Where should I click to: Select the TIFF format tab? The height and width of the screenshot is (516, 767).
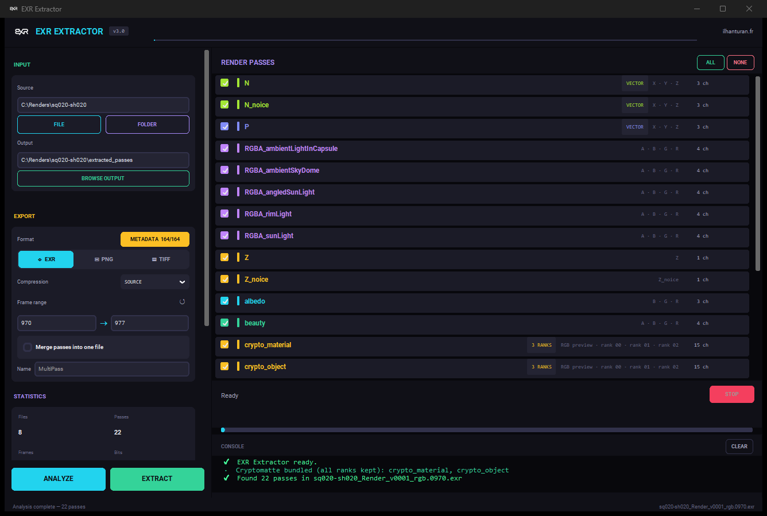161,259
